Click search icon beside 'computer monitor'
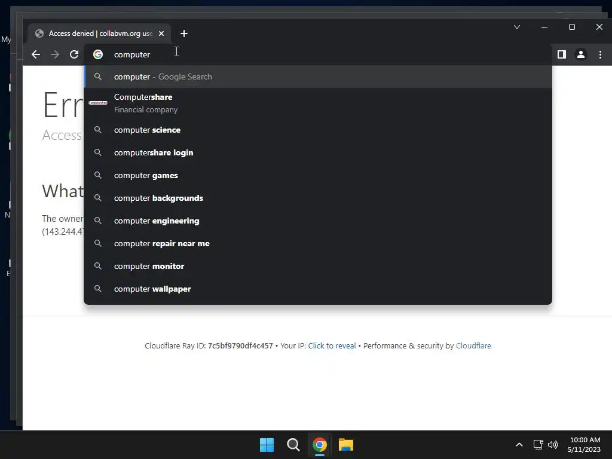612x459 pixels. 98,266
